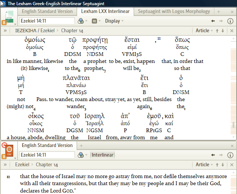Go back in top panel history
237x194 pixels.
(213, 21)
